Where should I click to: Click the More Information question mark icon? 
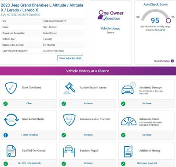172,61
